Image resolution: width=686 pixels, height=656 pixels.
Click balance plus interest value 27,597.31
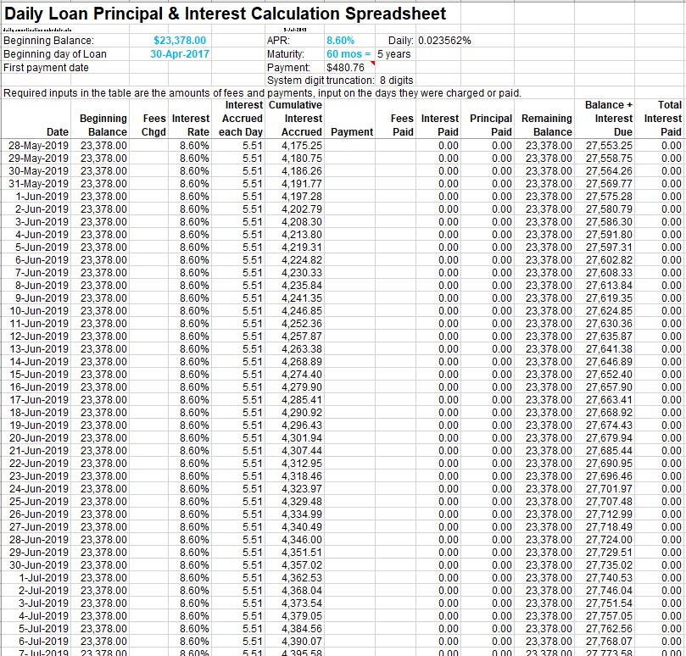(610, 247)
